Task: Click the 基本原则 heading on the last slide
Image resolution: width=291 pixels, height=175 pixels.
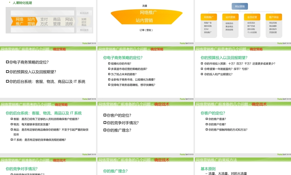Action: coord(208,169)
